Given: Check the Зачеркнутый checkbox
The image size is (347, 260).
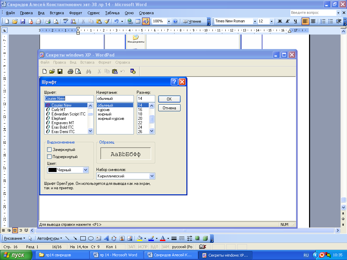Looking at the screenshot, I should 49,149.
